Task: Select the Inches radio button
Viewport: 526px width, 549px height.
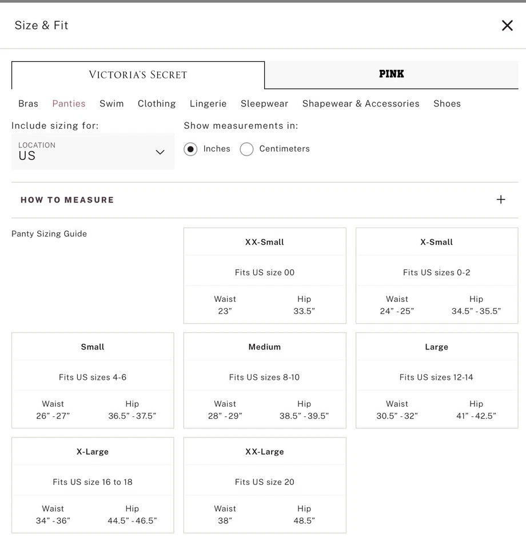Action: click(190, 149)
